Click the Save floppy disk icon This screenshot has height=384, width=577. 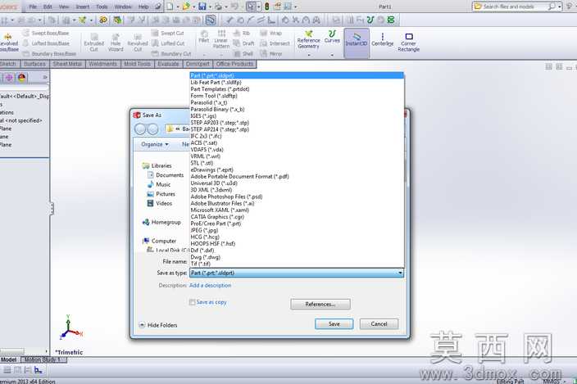(x=202, y=7)
